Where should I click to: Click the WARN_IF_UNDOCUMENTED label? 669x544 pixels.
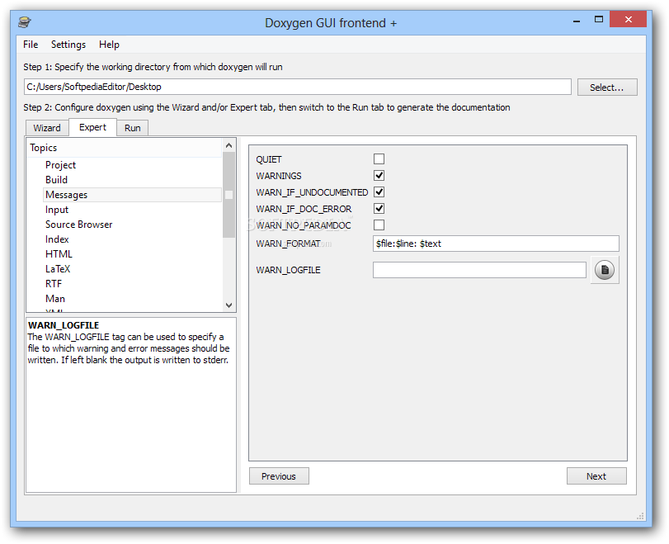coord(312,192)
